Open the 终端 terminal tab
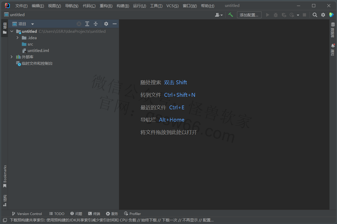Screen dimensions: 337x224 tap(94, 214)
